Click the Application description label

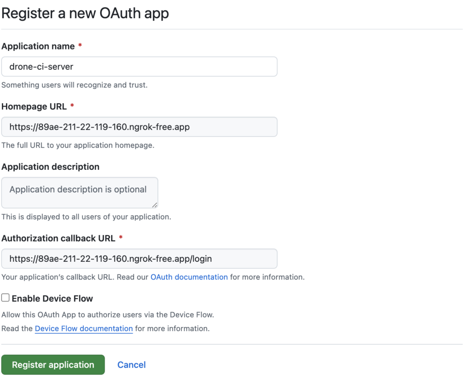[x=50, y=167]
